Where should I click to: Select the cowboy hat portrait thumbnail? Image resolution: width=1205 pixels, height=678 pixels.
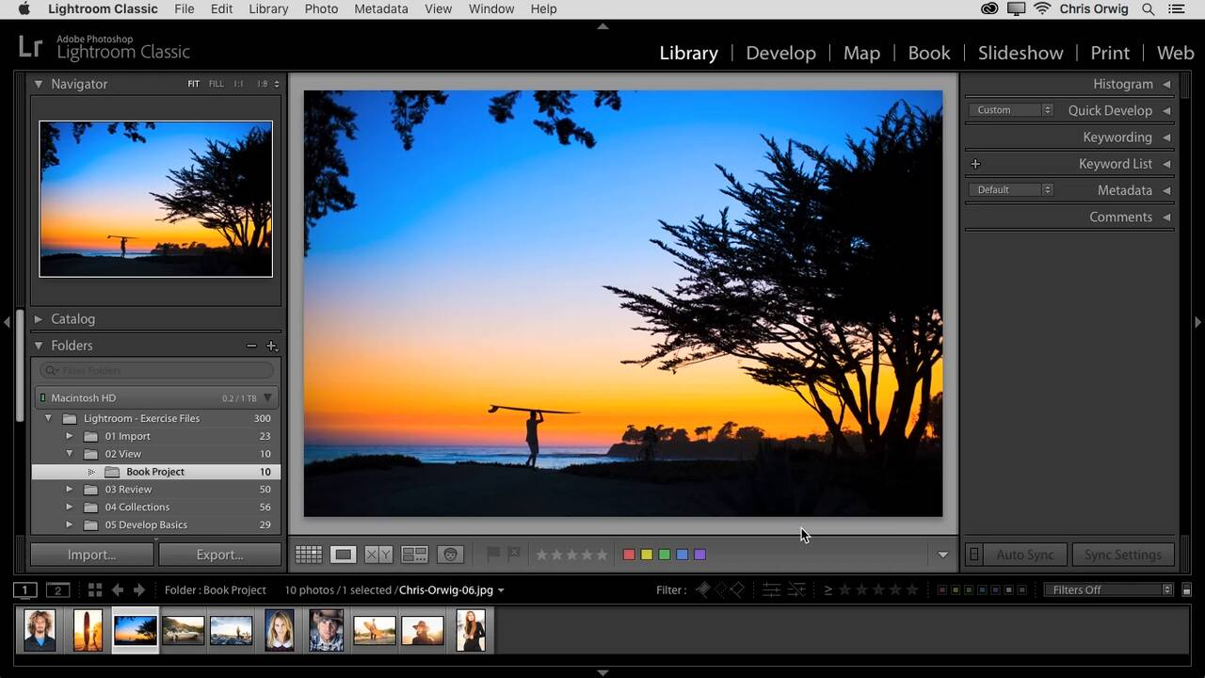point(326,630)
